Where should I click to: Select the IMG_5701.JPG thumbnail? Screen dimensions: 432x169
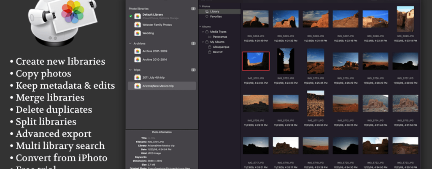click(256, 61)
